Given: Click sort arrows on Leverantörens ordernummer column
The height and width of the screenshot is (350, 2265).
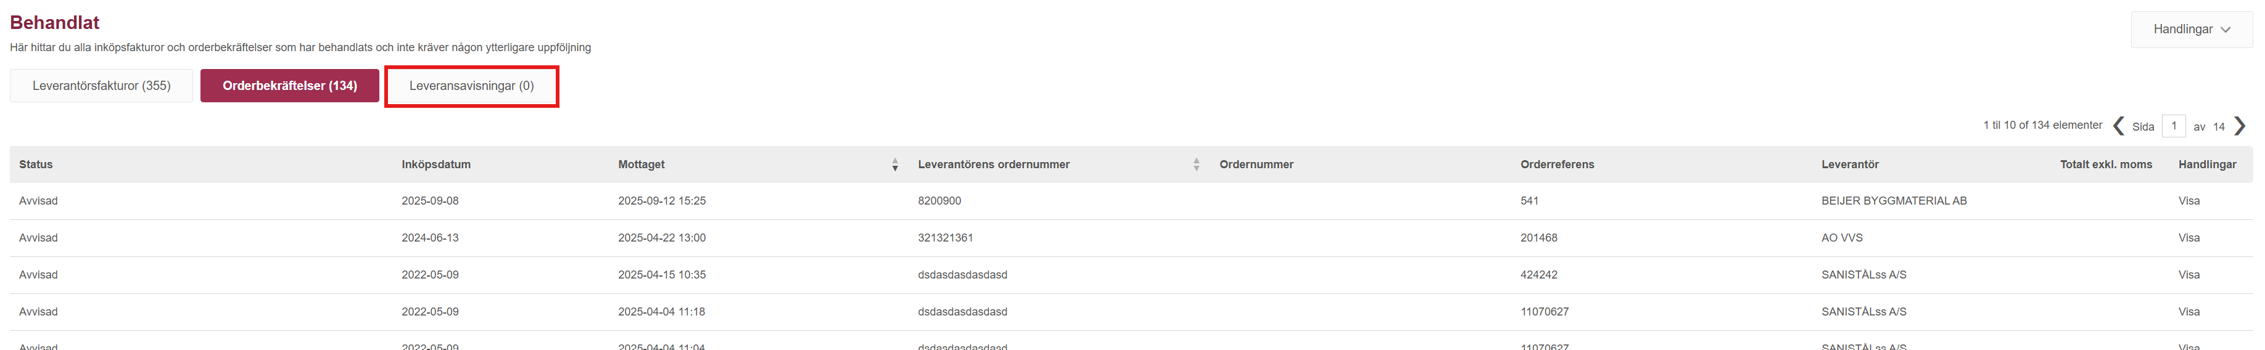Looking at the screenshot, I should pos(1196,165).
